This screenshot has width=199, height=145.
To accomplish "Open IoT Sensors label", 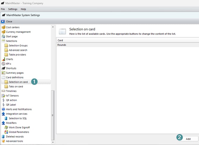I will click(12, 96).
